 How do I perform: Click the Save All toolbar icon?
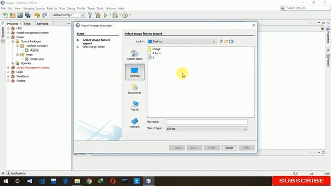pyautogui.click(x=27, y=15)
